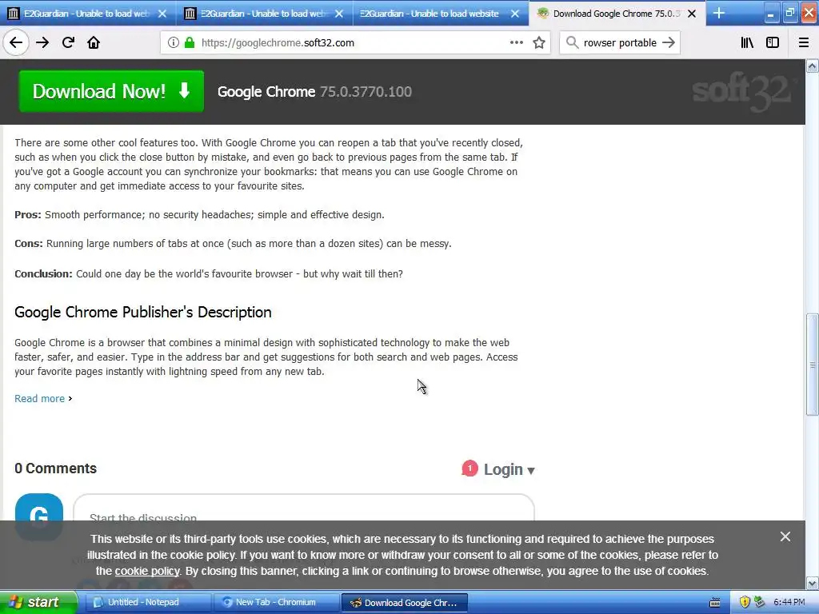Click the search box text
The image size is (819, 614).
click(x=620, y=43)
